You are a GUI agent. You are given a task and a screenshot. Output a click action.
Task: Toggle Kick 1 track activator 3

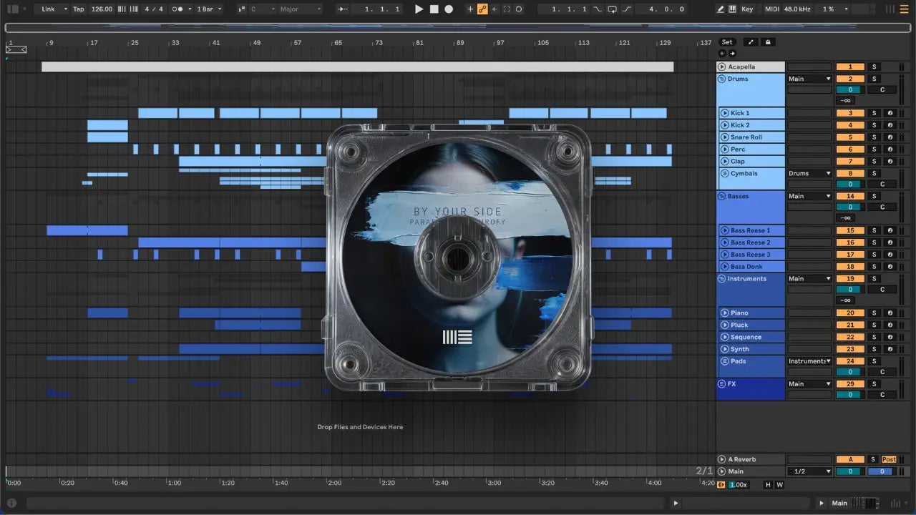(x=850, y=113)
